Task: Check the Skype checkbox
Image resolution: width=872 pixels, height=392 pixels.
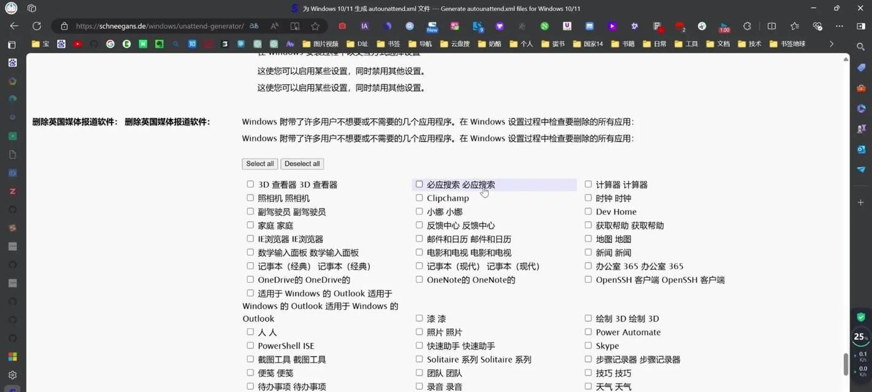Action: pyautogui.click(x=588, y=345)
